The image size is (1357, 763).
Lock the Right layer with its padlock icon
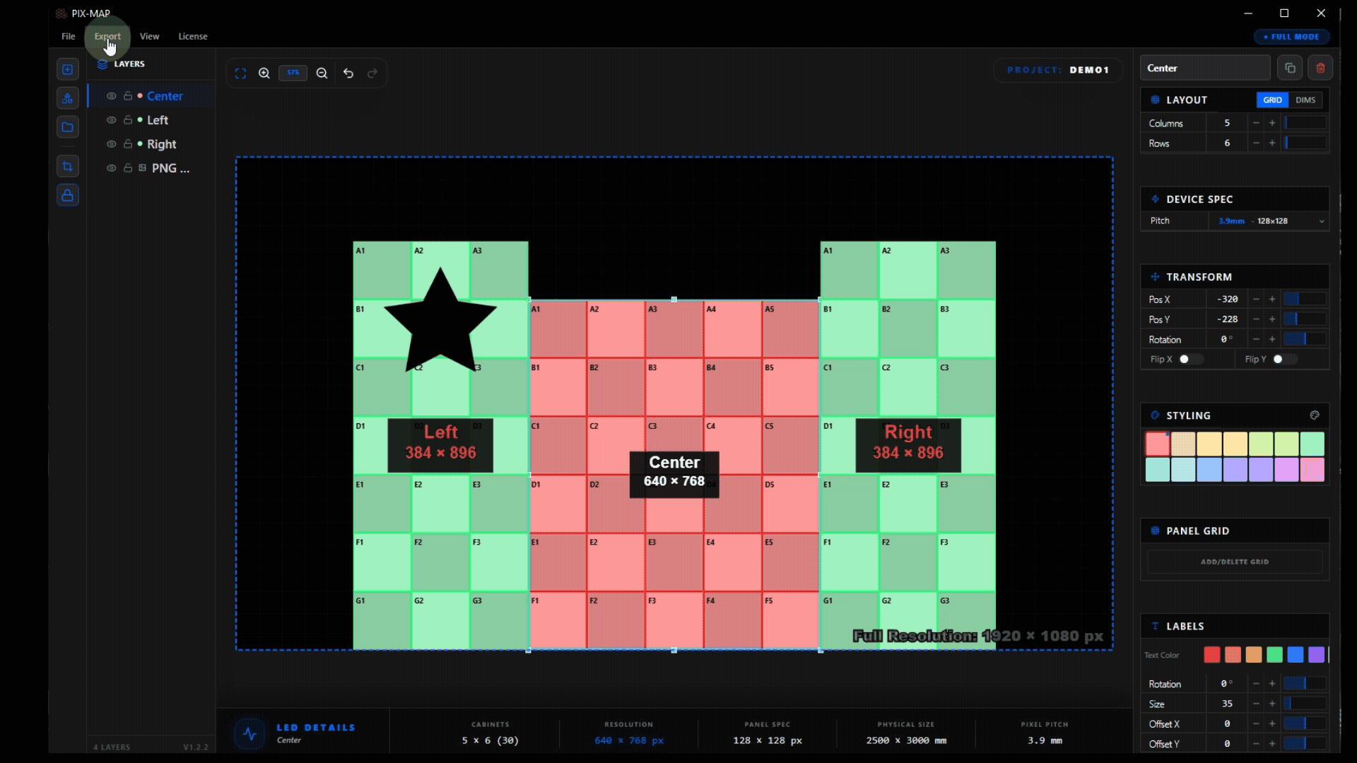[127, 144]
